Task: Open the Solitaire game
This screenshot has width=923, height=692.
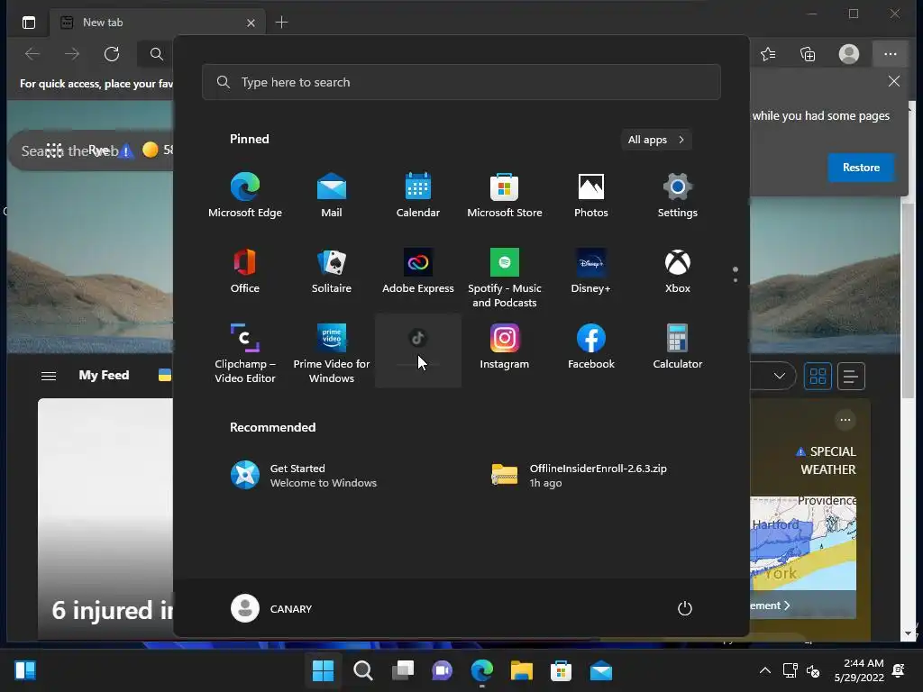Action: pyautogui.click(x=332, y=271)
